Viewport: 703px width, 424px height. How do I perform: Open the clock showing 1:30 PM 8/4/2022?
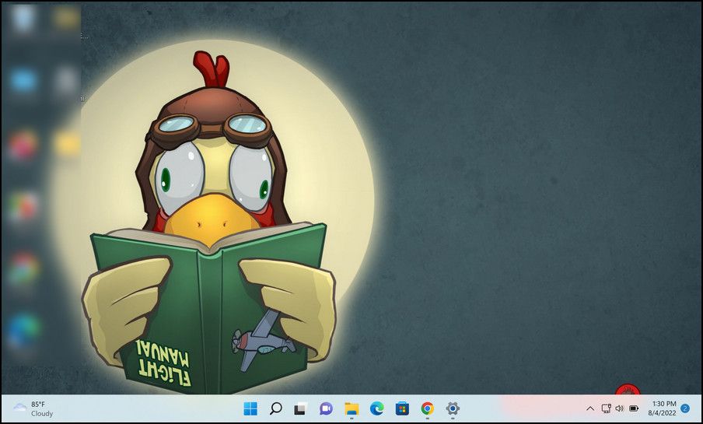tap(663, 408)
